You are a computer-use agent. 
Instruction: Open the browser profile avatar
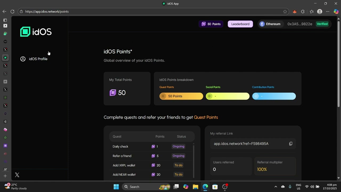pyautogui.click(x=320, y=11)
